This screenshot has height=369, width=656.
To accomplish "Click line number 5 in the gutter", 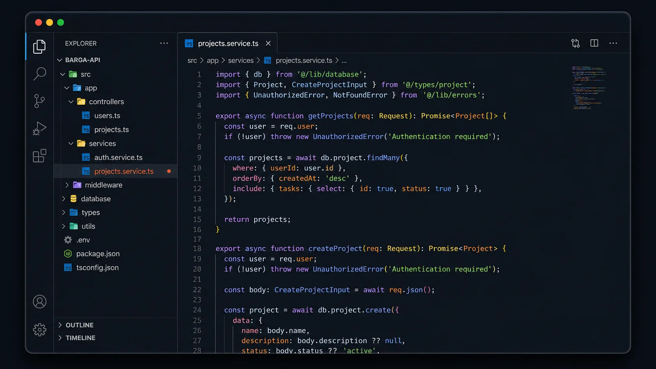I will tap(199, 116).
